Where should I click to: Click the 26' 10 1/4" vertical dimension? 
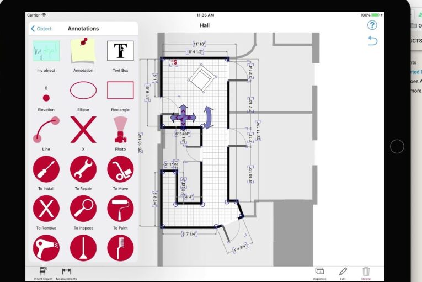(140, 143)
